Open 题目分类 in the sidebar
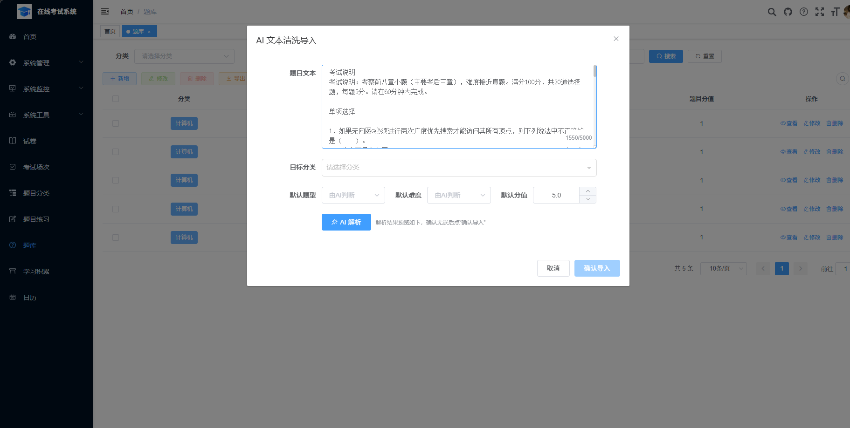This screenshot has width=850, height=428. point(47,193)
